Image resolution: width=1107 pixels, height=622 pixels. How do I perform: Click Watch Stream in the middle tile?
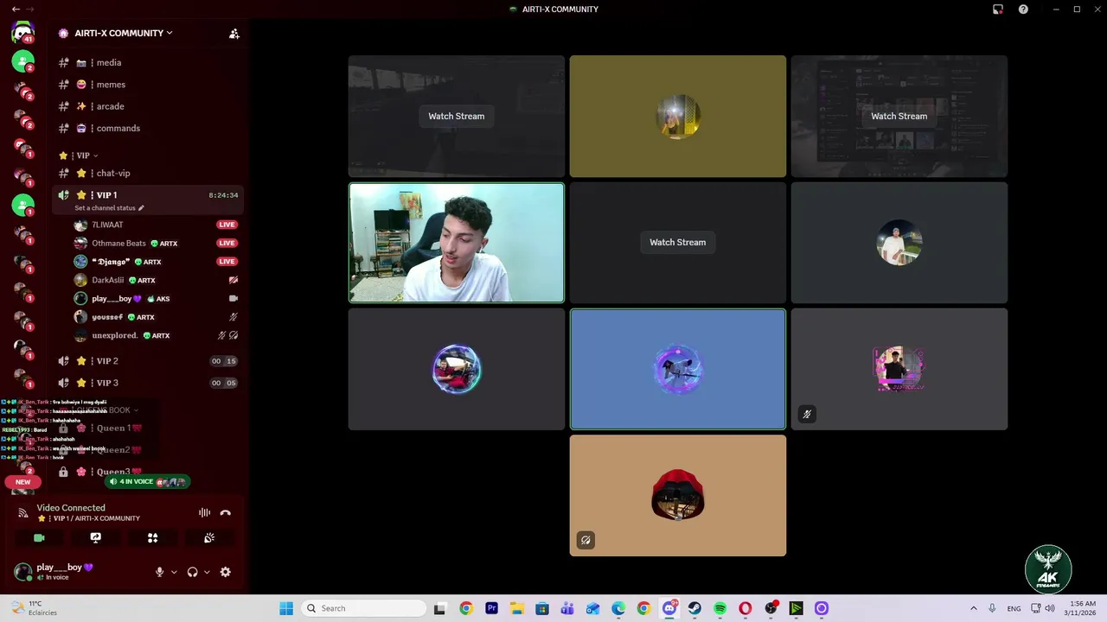click(677, 242)
